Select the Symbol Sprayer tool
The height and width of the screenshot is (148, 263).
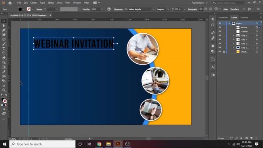point(4,76)
